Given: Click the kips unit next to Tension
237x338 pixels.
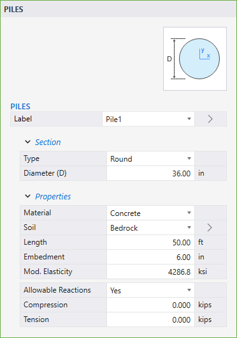Looking at the screenshot, I should [x=205, y=319].
